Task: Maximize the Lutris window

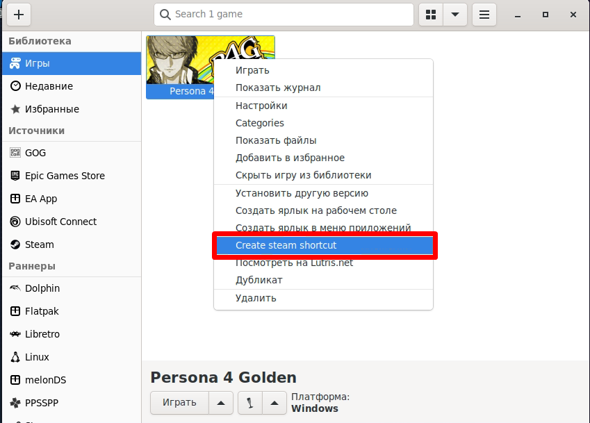Action: (546, 15)
